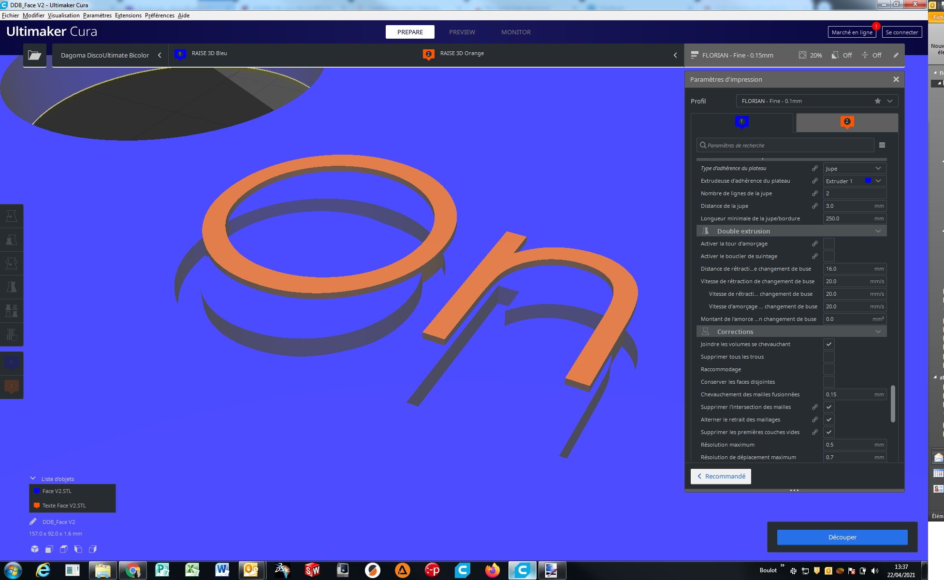Click the Découper slice button

(x=842, y=537)
